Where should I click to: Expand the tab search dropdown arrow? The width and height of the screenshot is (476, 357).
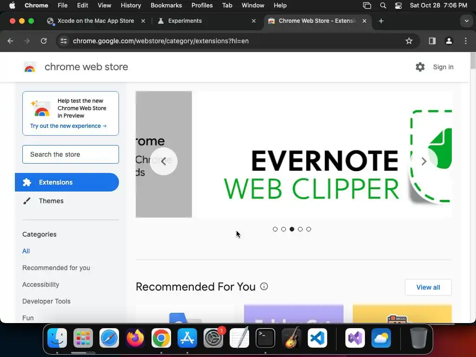pos(466,21)
